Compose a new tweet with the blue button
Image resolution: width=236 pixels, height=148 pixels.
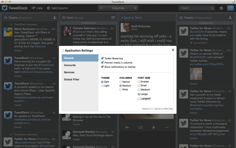(230, 8)
